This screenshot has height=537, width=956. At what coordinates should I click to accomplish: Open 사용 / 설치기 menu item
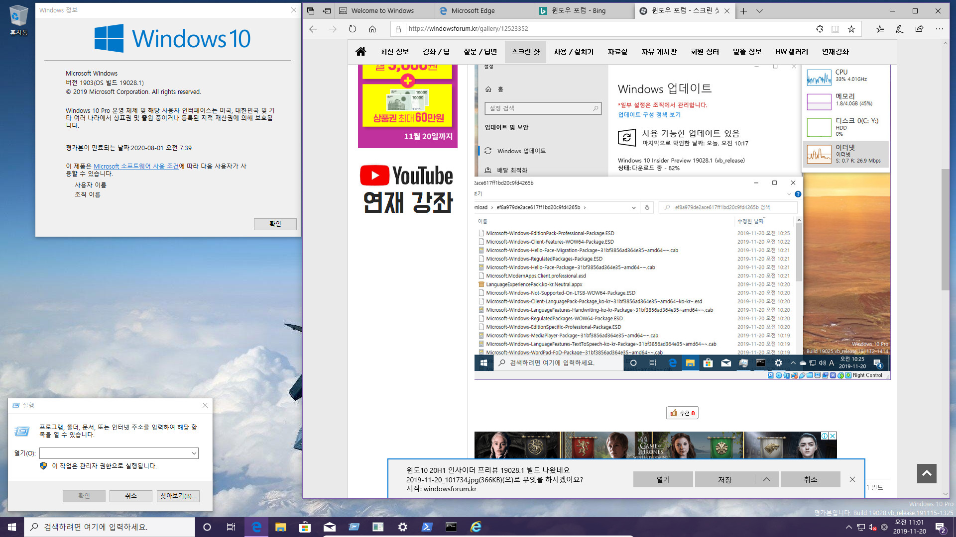click(x=574, y=52)
